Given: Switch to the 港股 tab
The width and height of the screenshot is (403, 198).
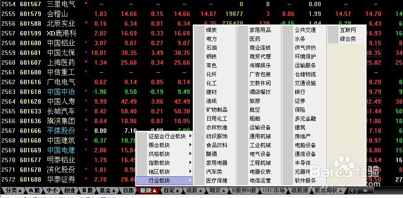Looking at the screenshot, I should tap(195, 190).
